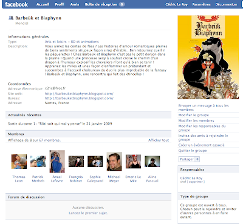This screenshot has width=243, height=224.
Task: Open Patrick Merheb's profile photo
Action: point(38,162)
